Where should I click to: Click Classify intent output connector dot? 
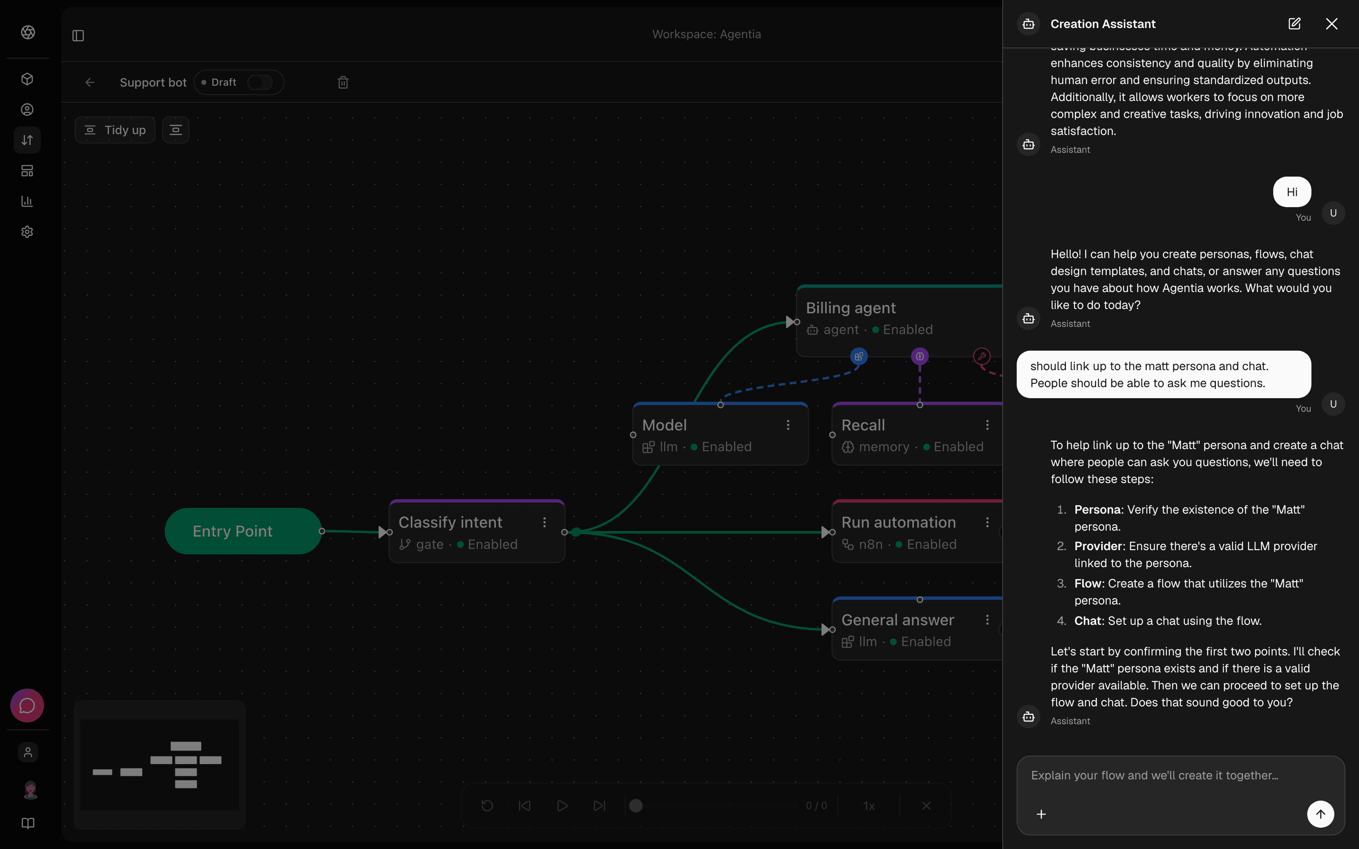click(x=564, y=532)
